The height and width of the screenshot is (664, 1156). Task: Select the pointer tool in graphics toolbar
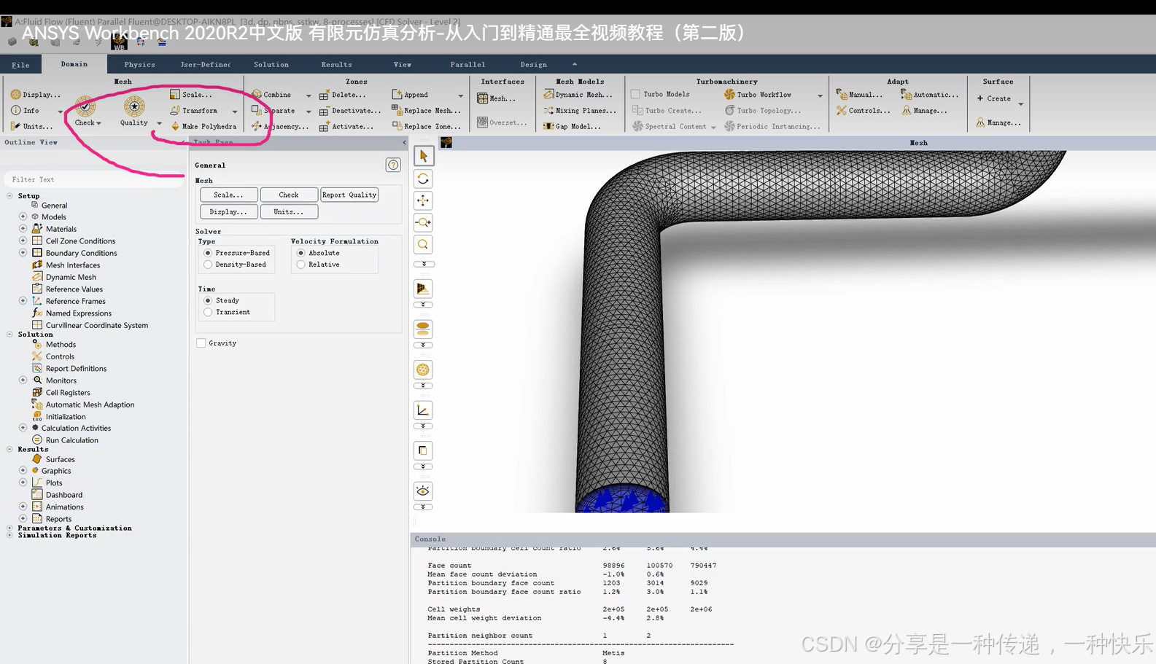point(423,156)
